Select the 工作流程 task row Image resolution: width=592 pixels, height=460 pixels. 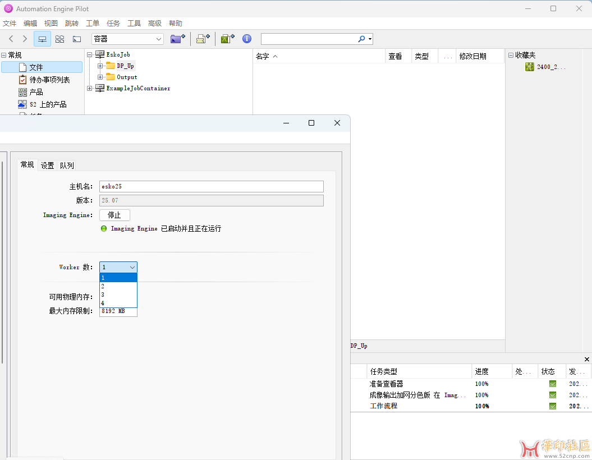pyautogui.click(x=471, y=406)
